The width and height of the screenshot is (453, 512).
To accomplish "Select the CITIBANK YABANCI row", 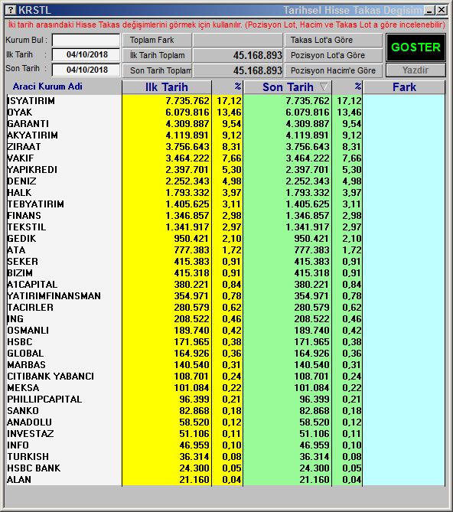I will (226, 377).
